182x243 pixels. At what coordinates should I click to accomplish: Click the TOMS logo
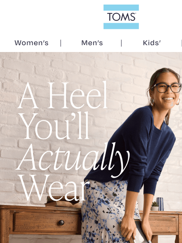click(121, 17)
